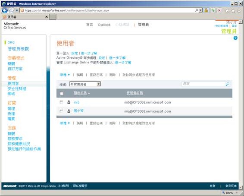Screen dimensions: 244x196
Task: Tick the select-all checkbox in the table header
Action: pos(62,93)
